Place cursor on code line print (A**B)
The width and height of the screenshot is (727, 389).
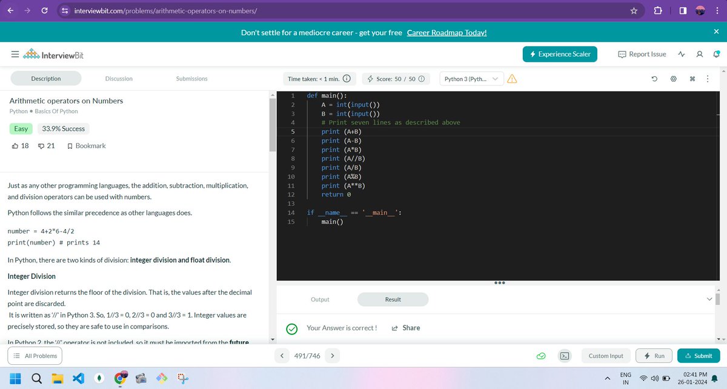click(343, 186)
